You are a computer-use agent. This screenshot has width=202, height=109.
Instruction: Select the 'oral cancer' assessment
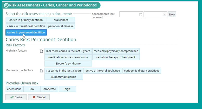click(x=61, y=20)
